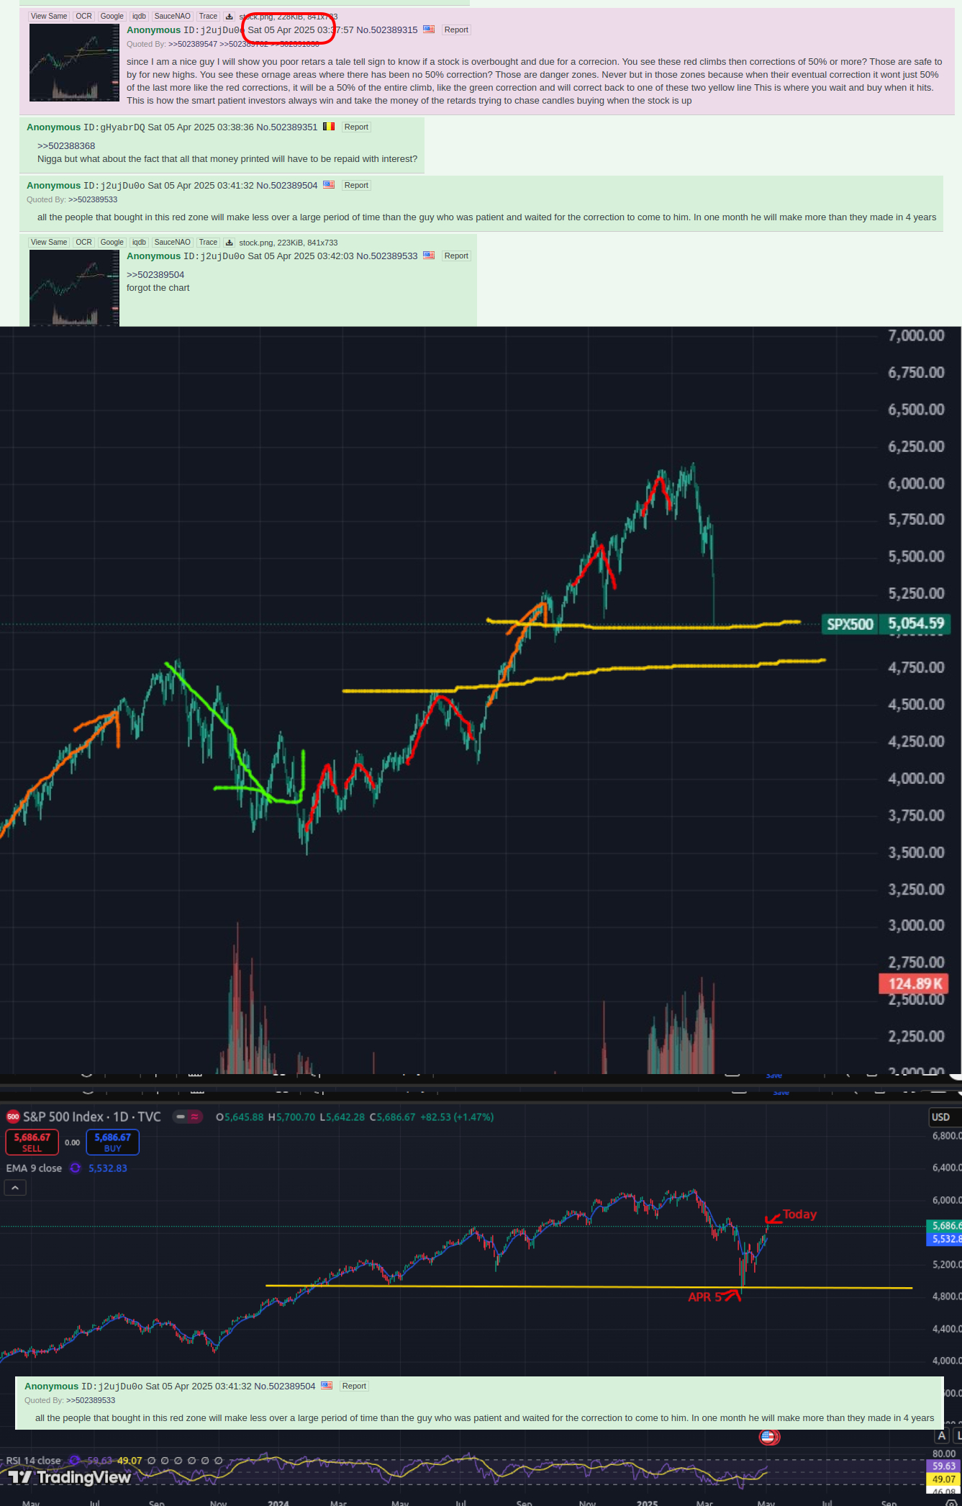This screenshot has width=962, height=1506.
Task: Click round US flag marker on chart
Action: 769,1437
